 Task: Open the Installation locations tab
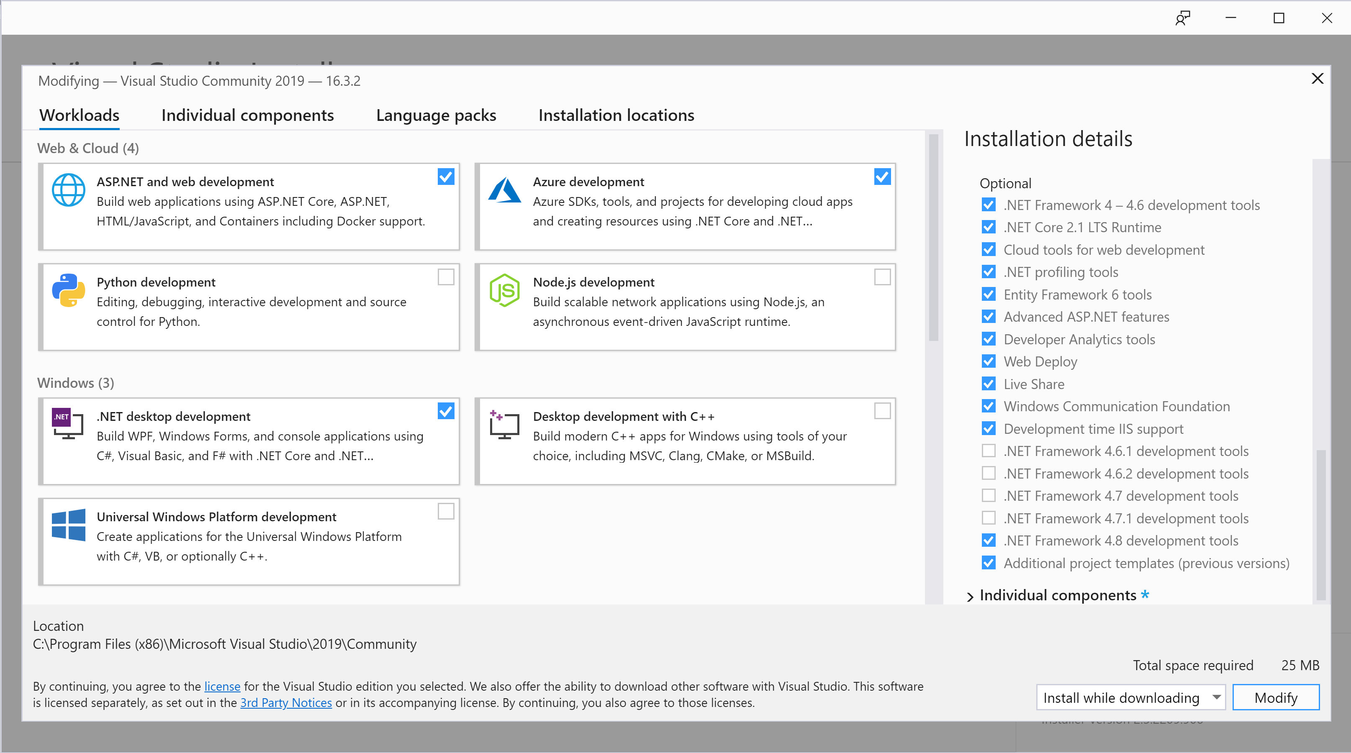click(x=616, y=115)
